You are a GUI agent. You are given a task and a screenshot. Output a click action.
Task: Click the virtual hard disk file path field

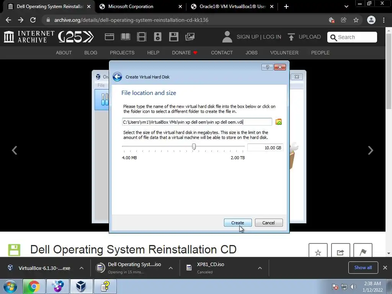(x=197, y=122)
